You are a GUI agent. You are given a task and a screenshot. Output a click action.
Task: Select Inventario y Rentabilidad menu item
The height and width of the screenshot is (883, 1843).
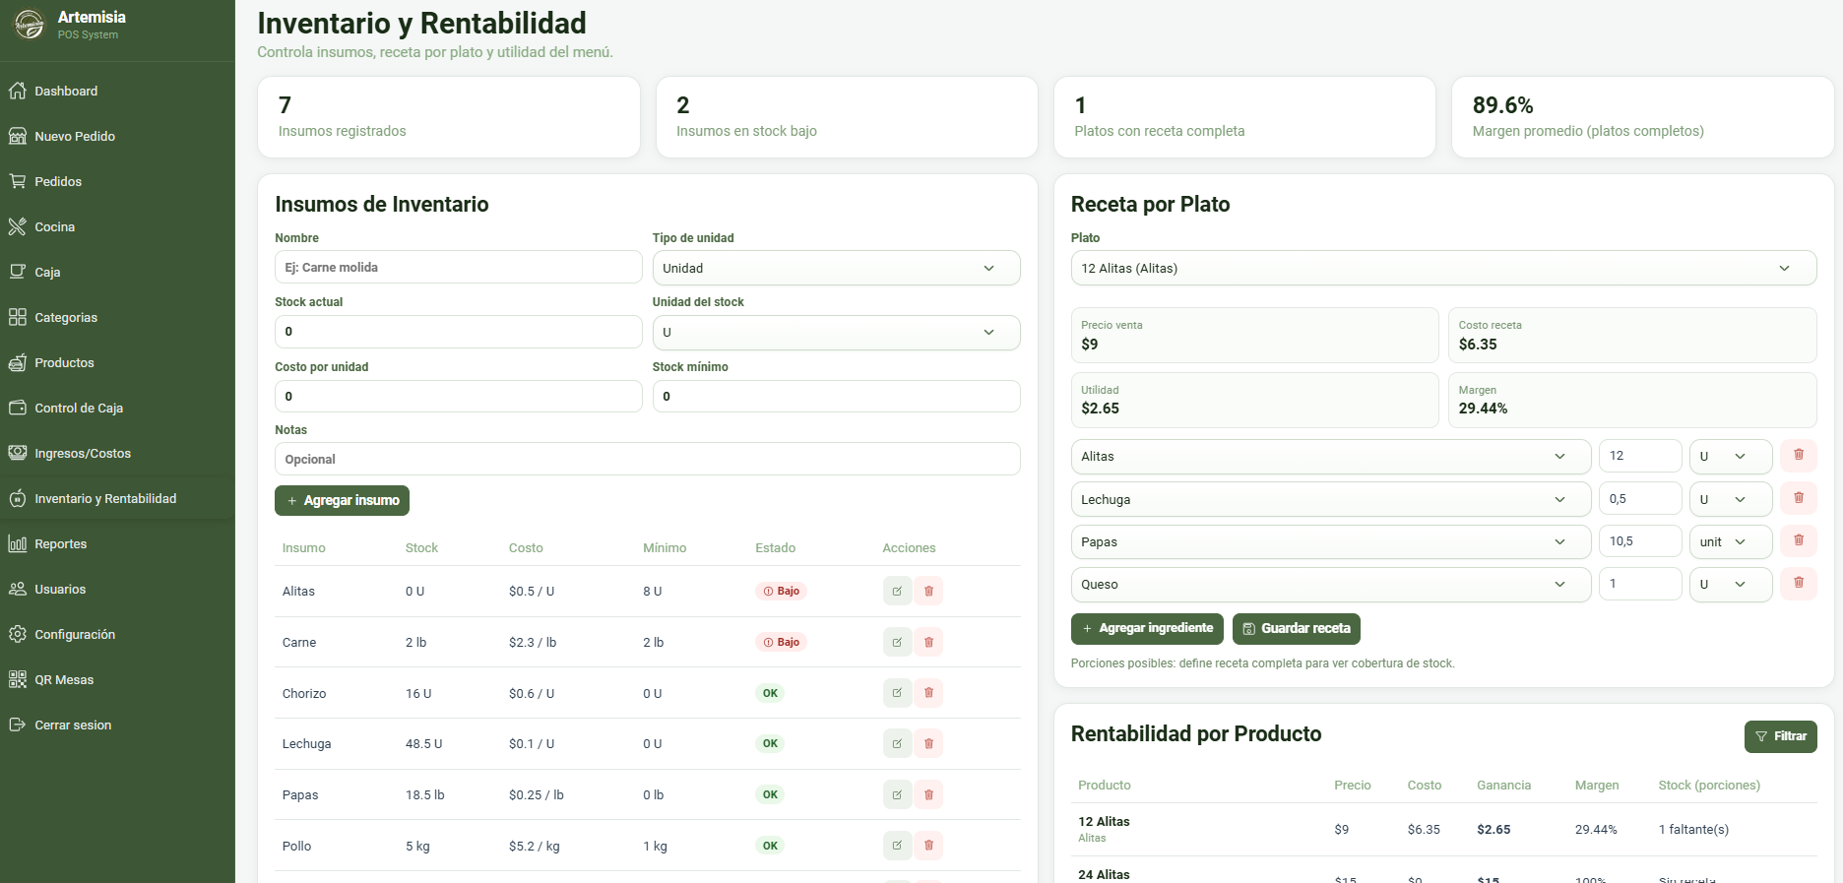tap(117, 498)
